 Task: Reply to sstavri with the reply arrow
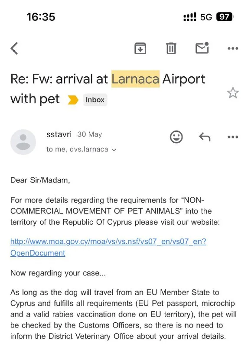(205, 137)
